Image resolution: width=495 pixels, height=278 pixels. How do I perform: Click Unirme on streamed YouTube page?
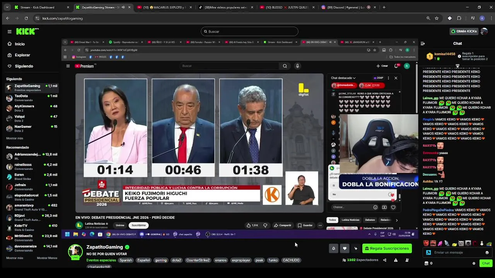point(120,225)
